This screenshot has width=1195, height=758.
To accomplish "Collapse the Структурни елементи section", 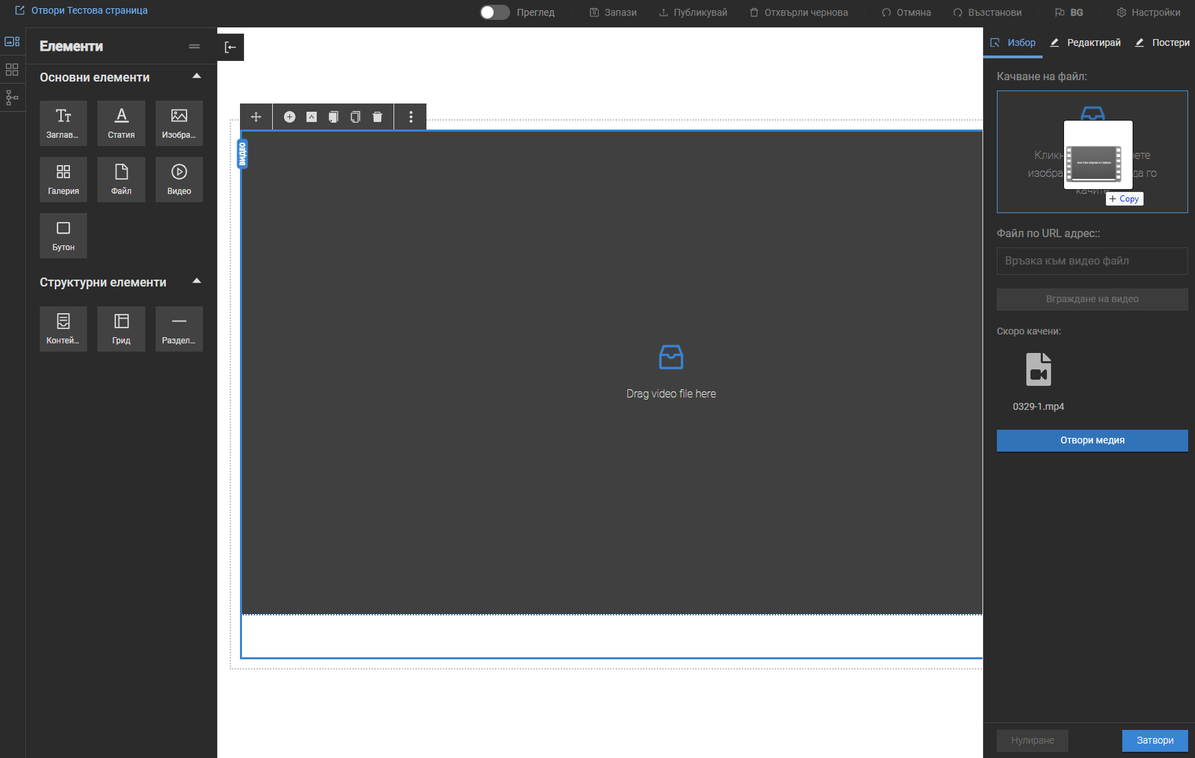I will (197, 282).
